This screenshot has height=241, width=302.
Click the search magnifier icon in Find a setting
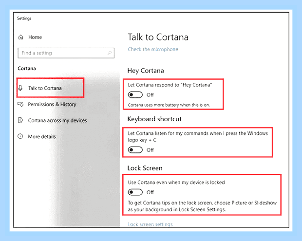110,53
